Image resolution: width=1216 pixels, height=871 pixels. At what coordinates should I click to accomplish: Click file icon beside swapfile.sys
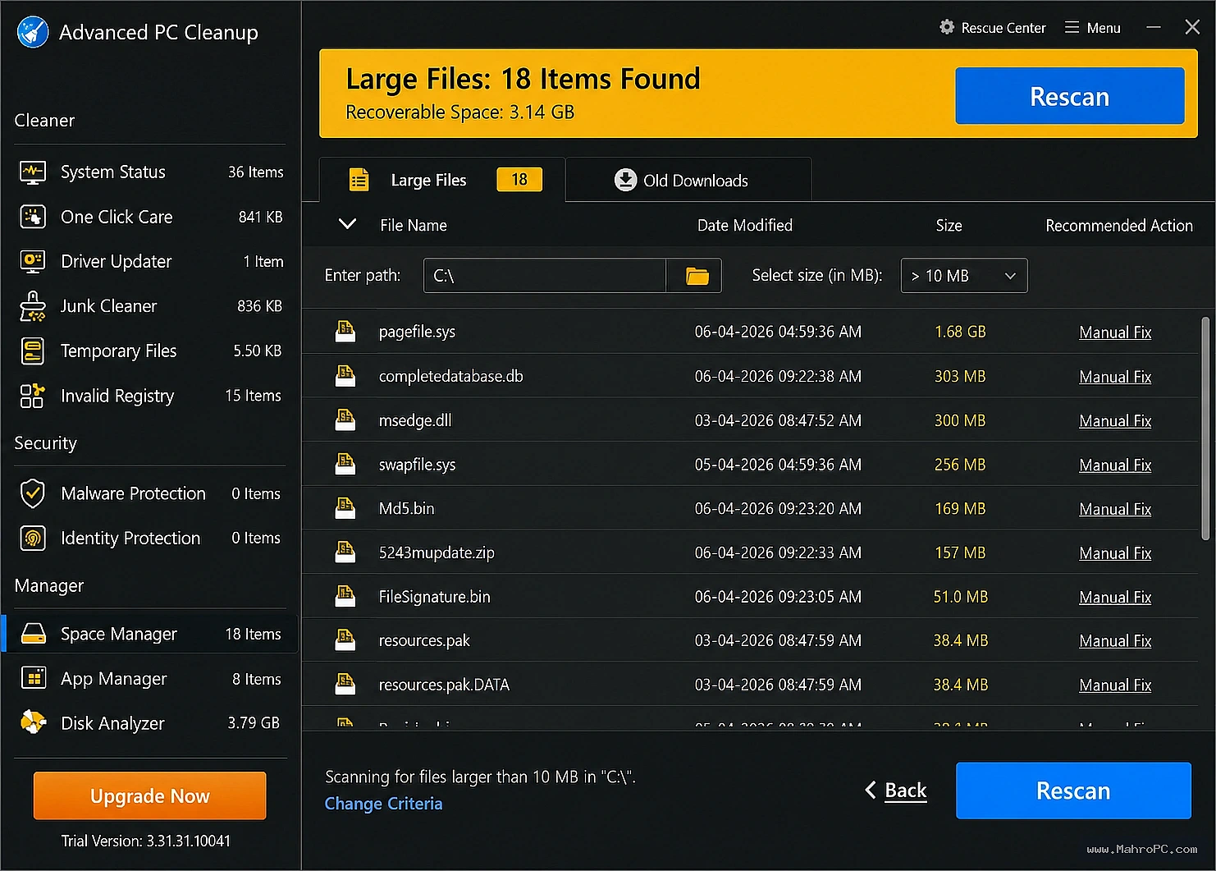(345, 465)
